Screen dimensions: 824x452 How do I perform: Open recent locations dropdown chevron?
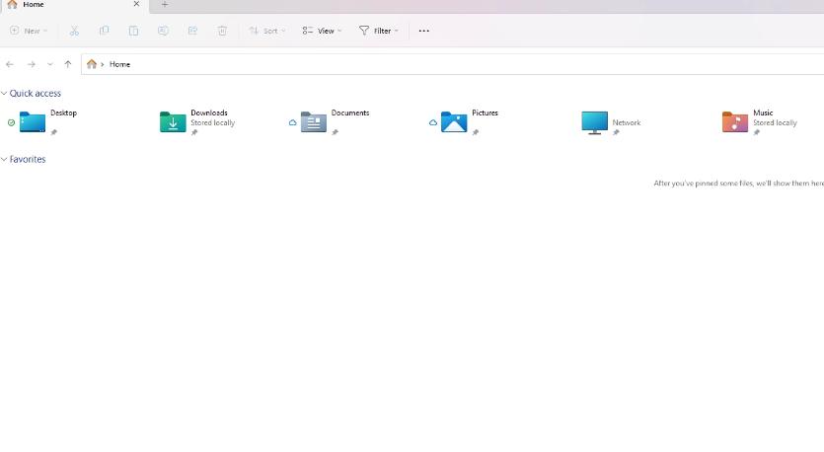click(x=50, y=64)
